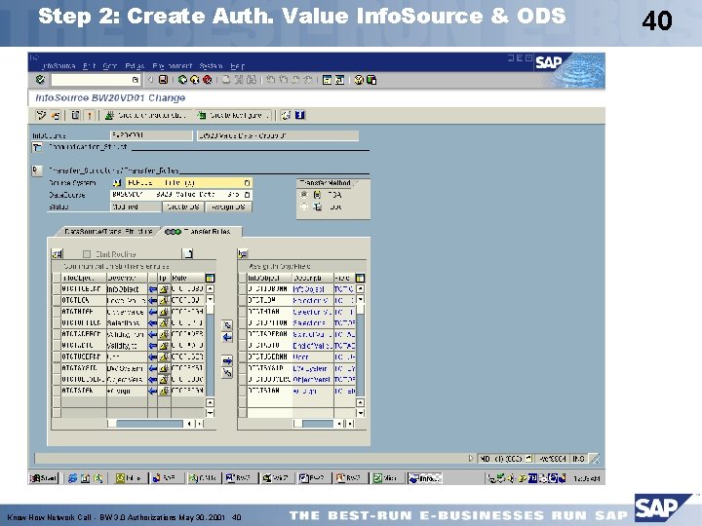This screenshot has height=526, width=702.
Task: Select the row marker for 0TCTUSERNM in left table
Action: click(x=57, y=357)
